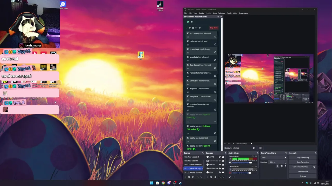Mute Desktop Audio channel
332x186 pixels.
(230, 163)
